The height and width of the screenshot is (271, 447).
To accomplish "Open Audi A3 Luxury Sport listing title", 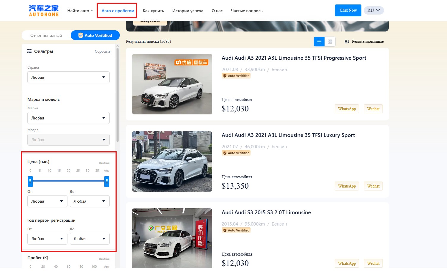I will [x=288, y=135].
